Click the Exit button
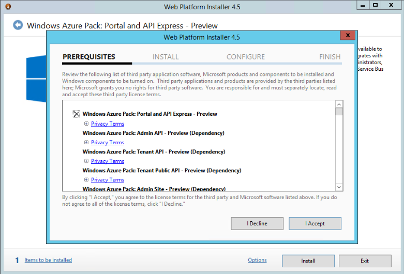404x274 pixels. [365, 261]
